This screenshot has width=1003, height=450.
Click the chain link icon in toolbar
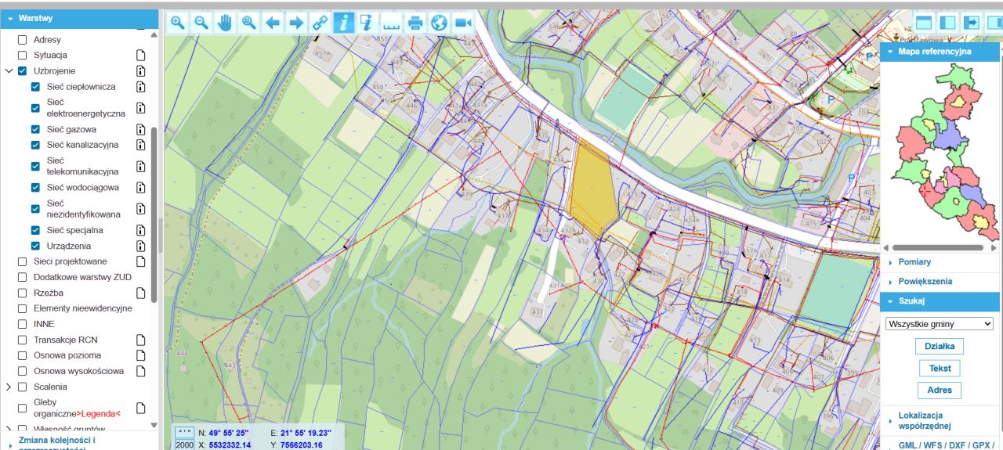click(320, 23)
